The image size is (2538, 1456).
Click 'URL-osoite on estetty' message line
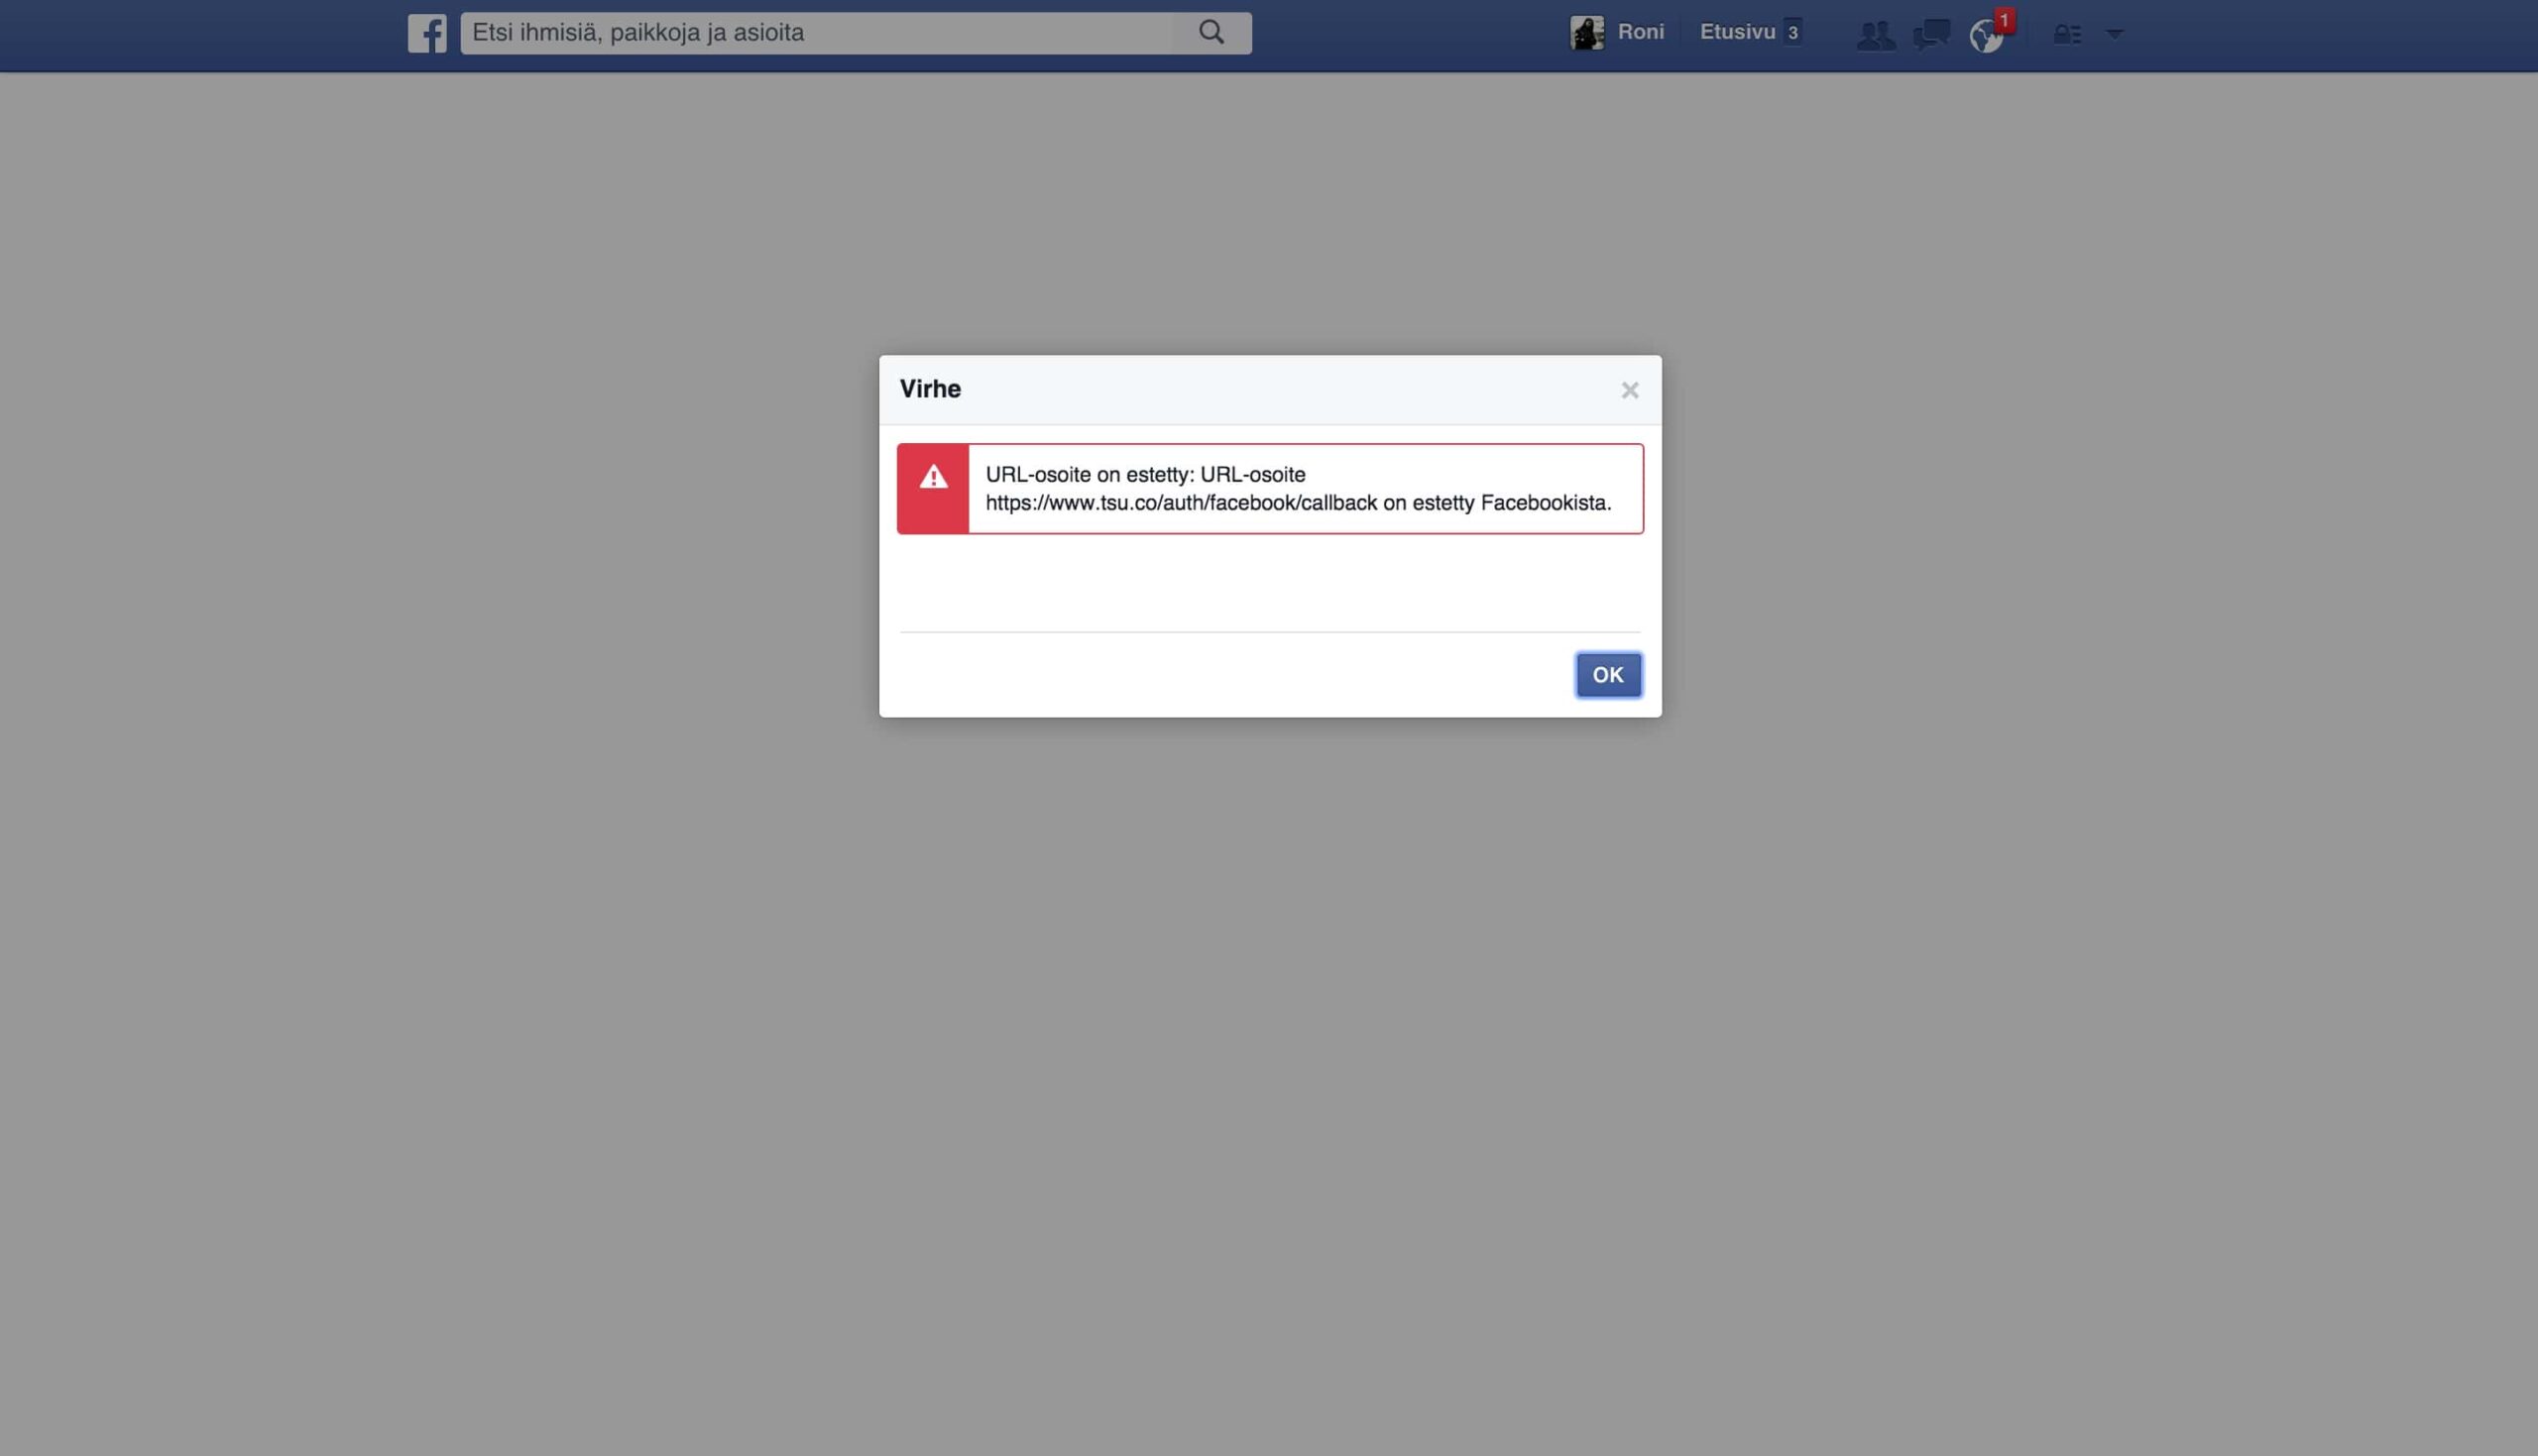(1145, 475)
